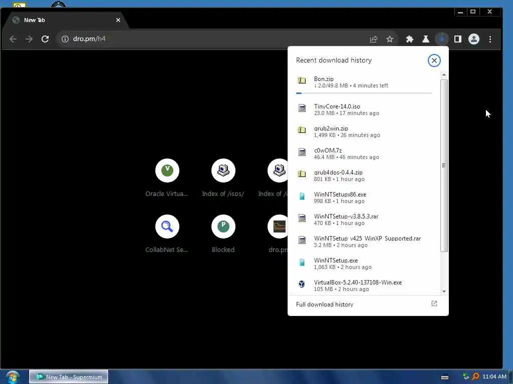Open the Index of /isos/ shortcut
The image size is (513, 384).
[x=223, y=178]
